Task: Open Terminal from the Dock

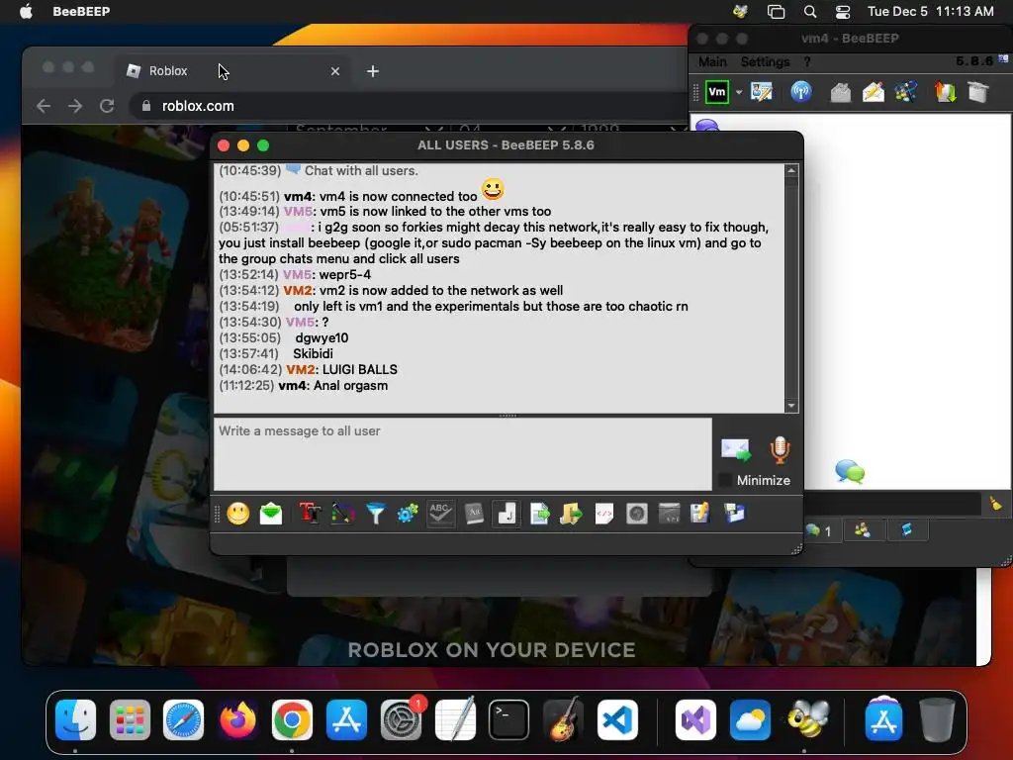Action: pos(508,719)
